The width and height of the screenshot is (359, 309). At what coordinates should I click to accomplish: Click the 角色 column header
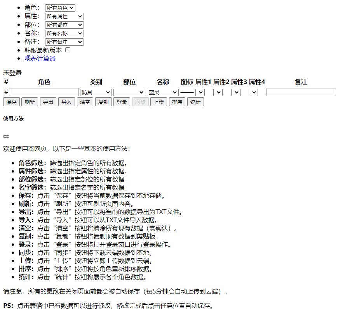point(44,82)
